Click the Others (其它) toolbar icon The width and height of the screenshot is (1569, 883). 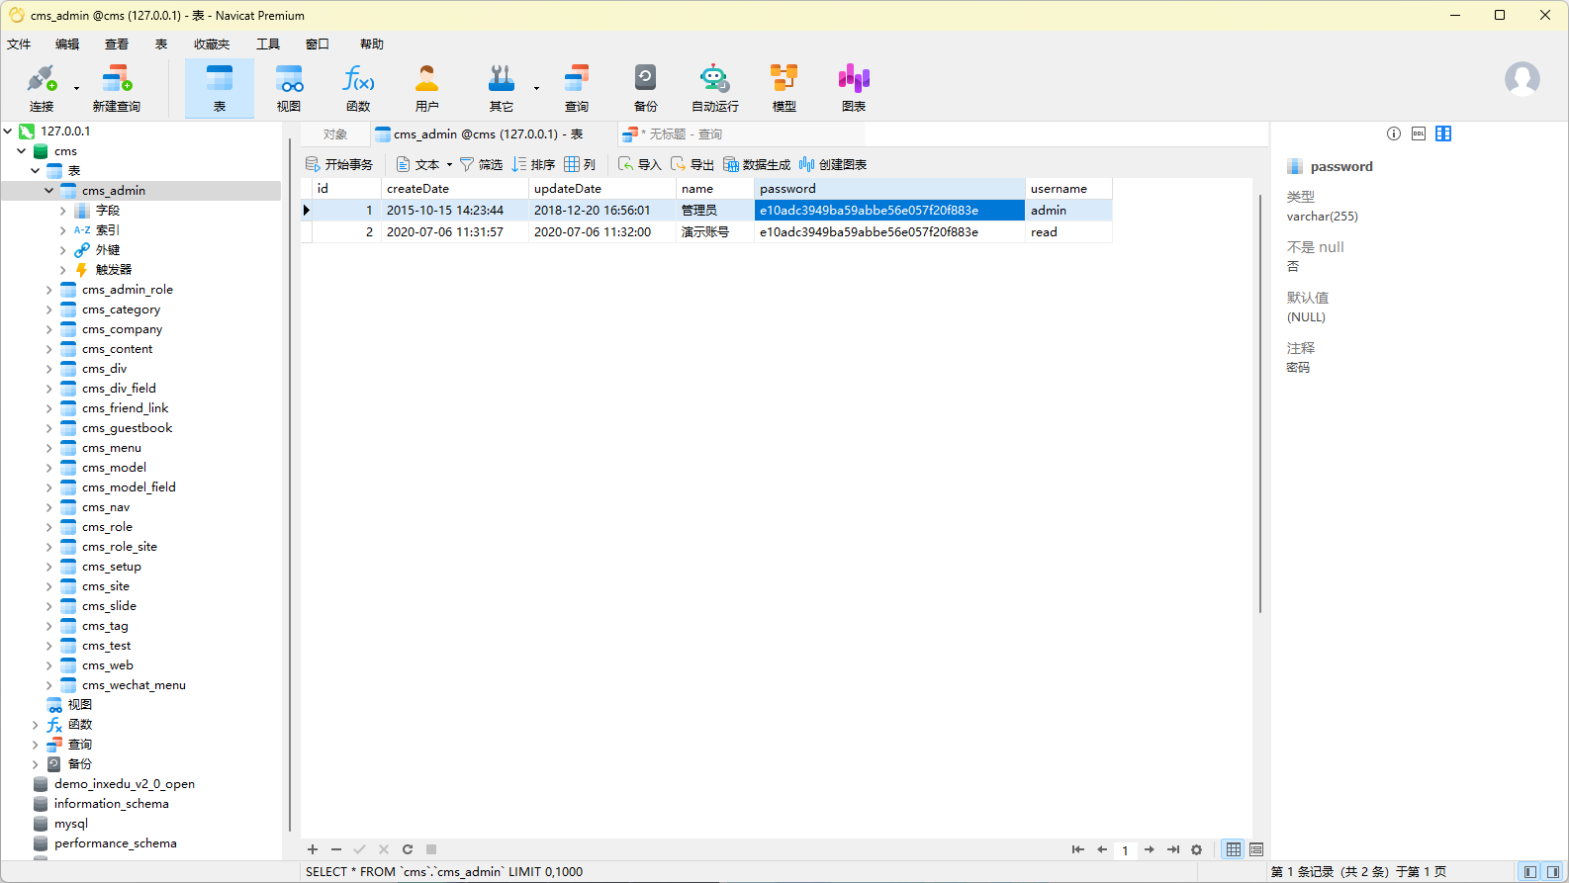click(x=502, y=88)
